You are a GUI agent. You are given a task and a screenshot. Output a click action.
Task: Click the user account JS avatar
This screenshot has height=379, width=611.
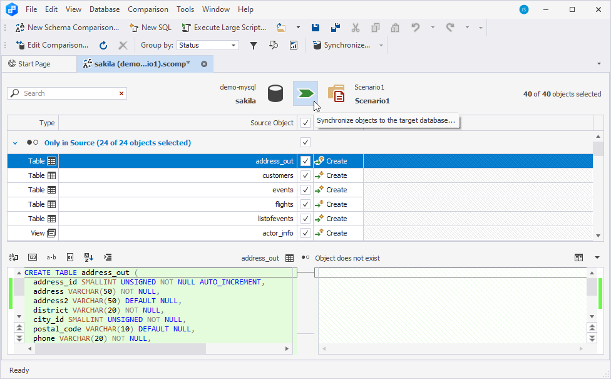point(524,10)
